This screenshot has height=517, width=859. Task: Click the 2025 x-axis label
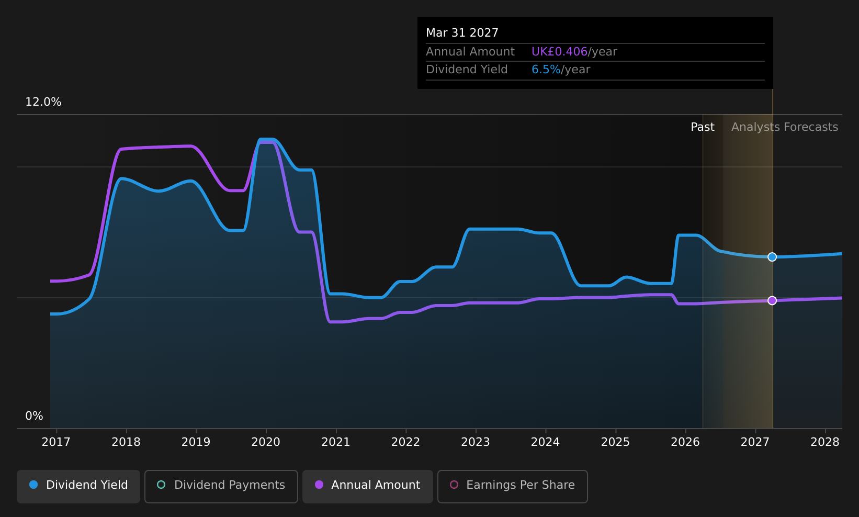[615, 442]
